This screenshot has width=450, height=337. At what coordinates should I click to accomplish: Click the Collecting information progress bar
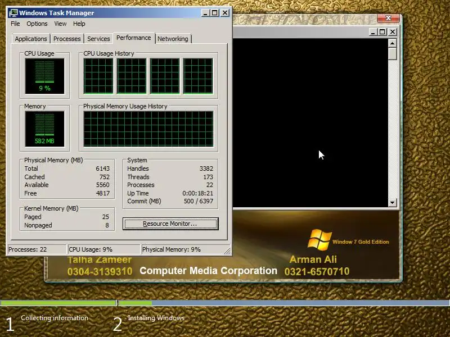[x=58, y=303]
